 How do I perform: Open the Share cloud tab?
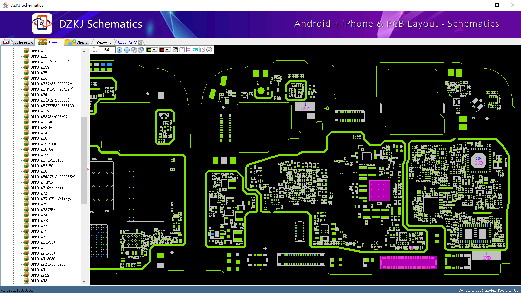coord(77,42)
